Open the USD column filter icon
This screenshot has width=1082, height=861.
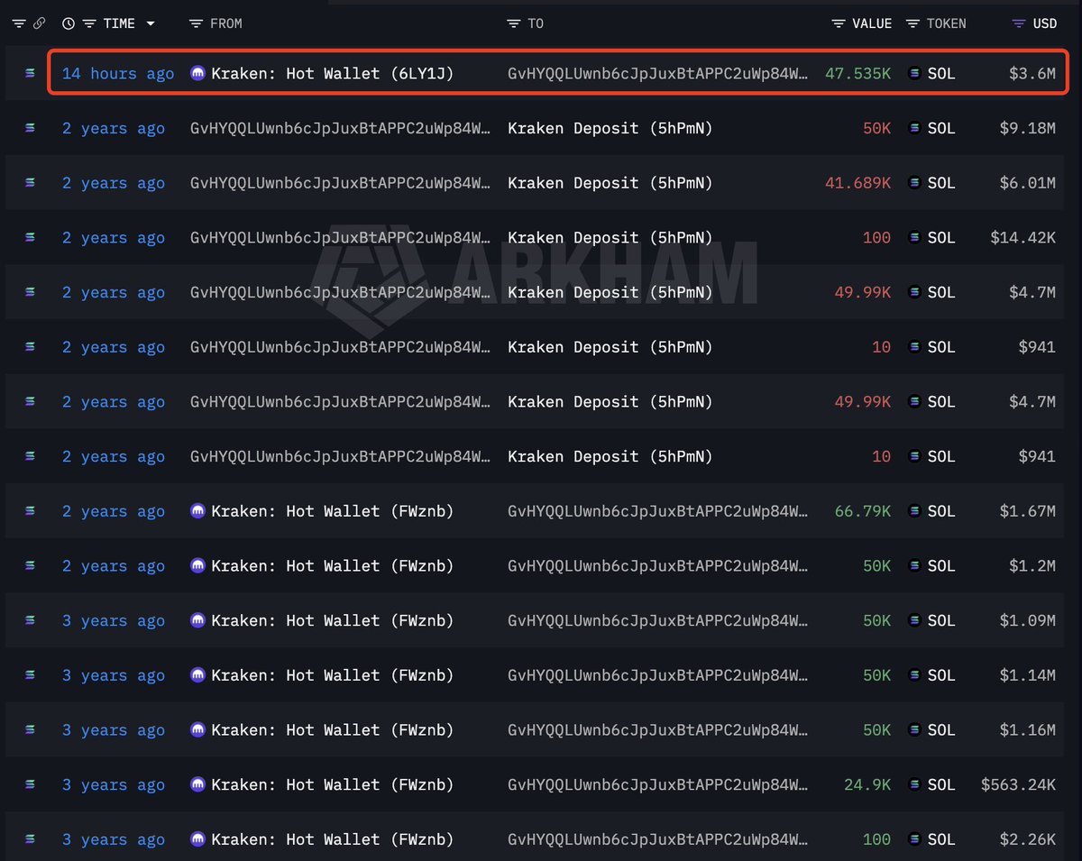click(1019, 23)
